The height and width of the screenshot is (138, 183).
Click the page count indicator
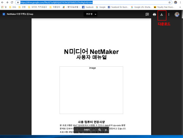[x=87, y=130]
